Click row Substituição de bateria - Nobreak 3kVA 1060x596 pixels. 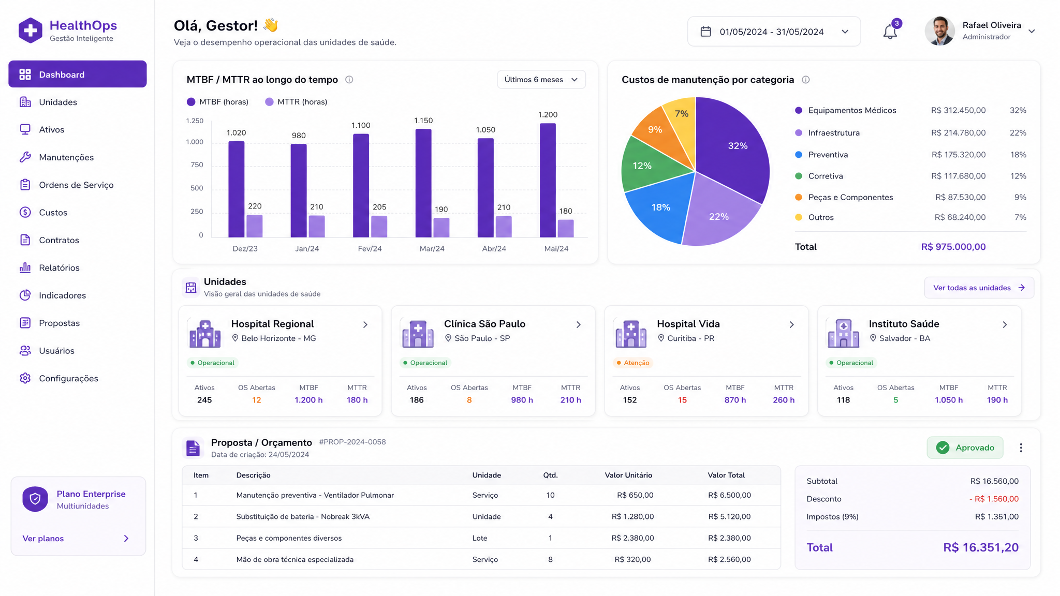481,516
